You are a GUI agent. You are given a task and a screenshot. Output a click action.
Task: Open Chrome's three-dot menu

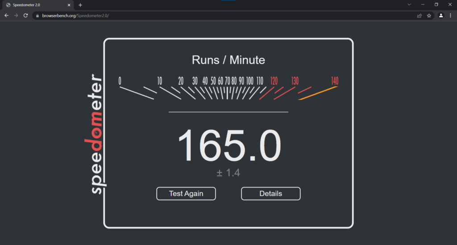pos(451,16)
